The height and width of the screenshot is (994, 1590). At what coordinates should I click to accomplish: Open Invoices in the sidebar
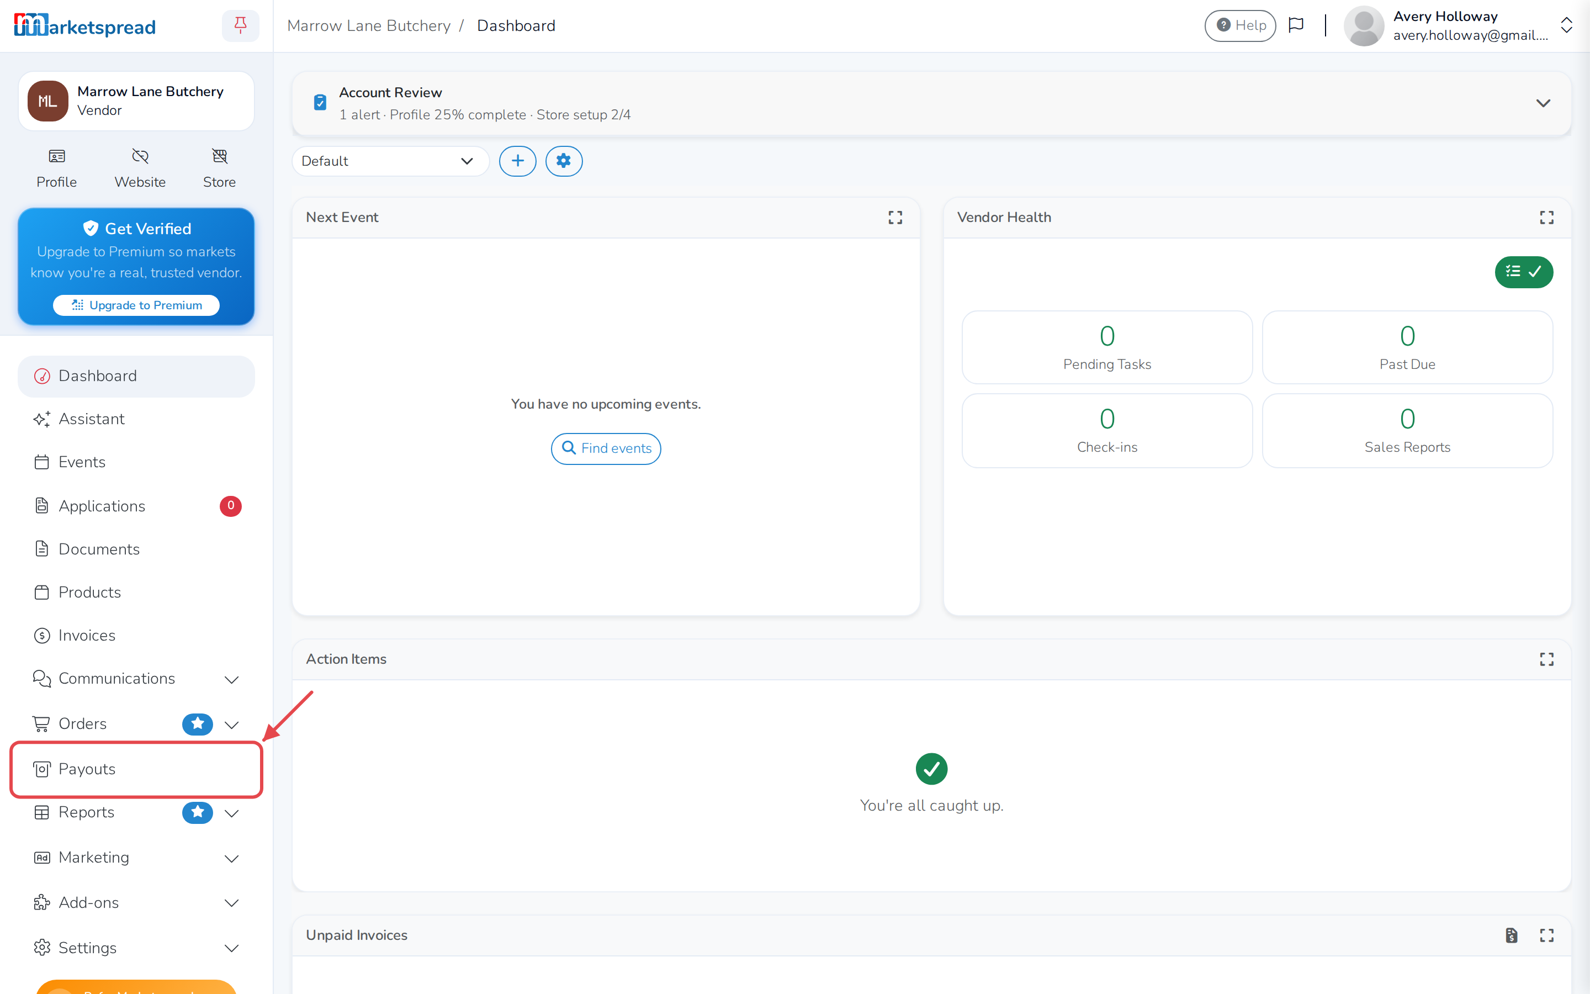click(136, 636)
